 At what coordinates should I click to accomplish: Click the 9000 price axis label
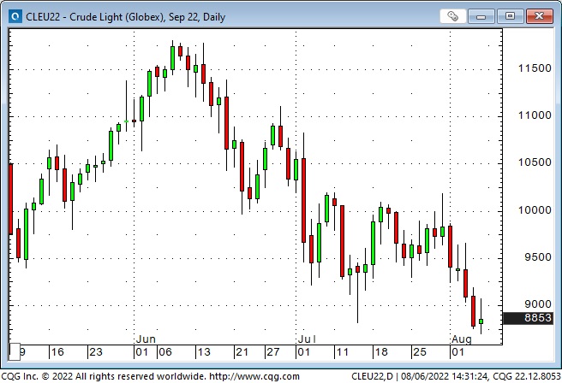coord(538,304)
